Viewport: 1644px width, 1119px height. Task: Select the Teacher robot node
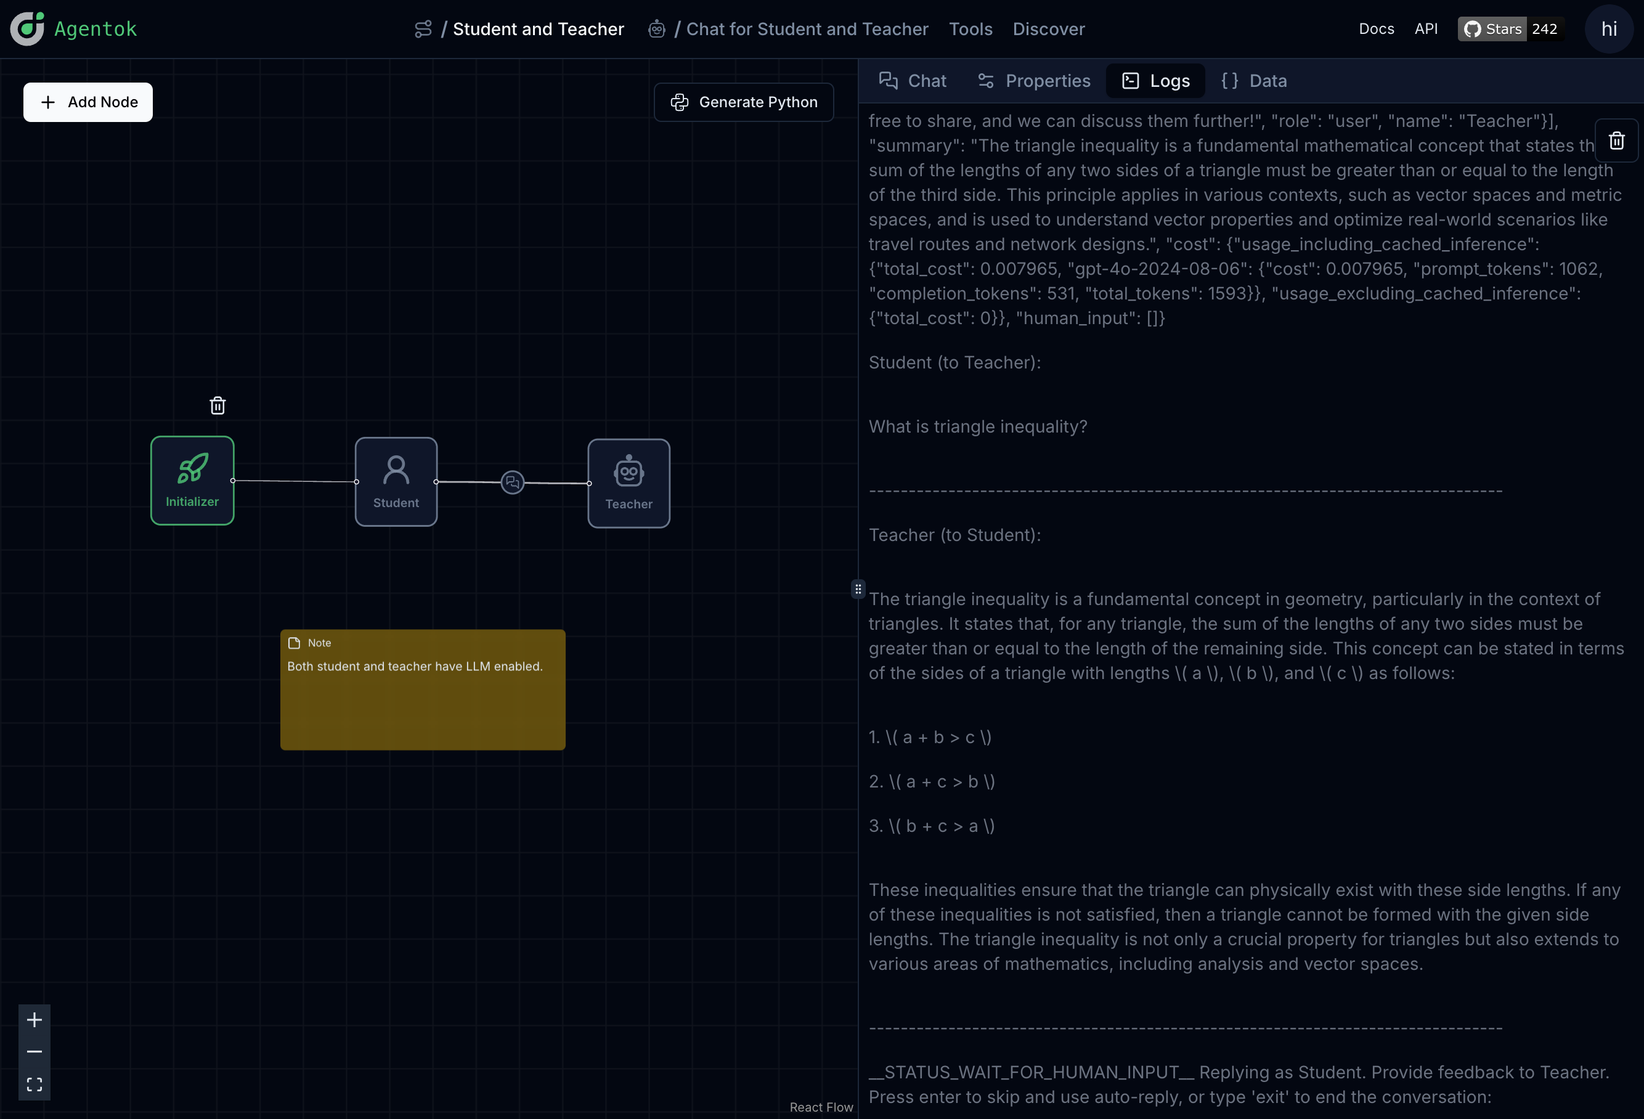point(628,483)
